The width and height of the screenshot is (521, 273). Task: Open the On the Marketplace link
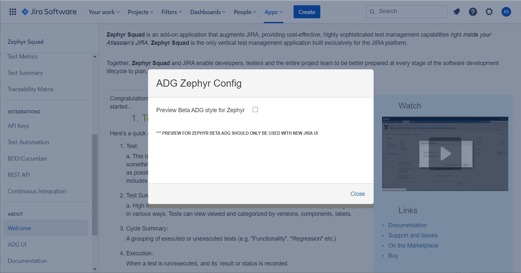tap(413, 246)
